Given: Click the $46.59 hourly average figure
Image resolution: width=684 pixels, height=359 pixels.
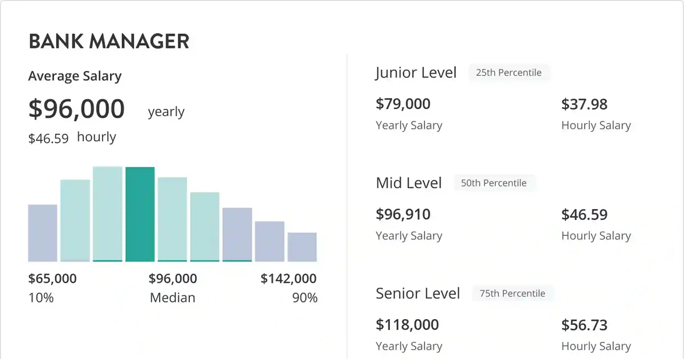Looking at the screenshot, I should pyautogui.click(x=48, y=138).
